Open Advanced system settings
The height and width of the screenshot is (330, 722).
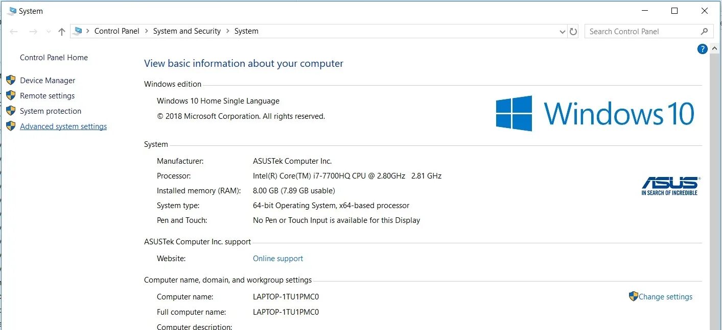tap(63, 126)
